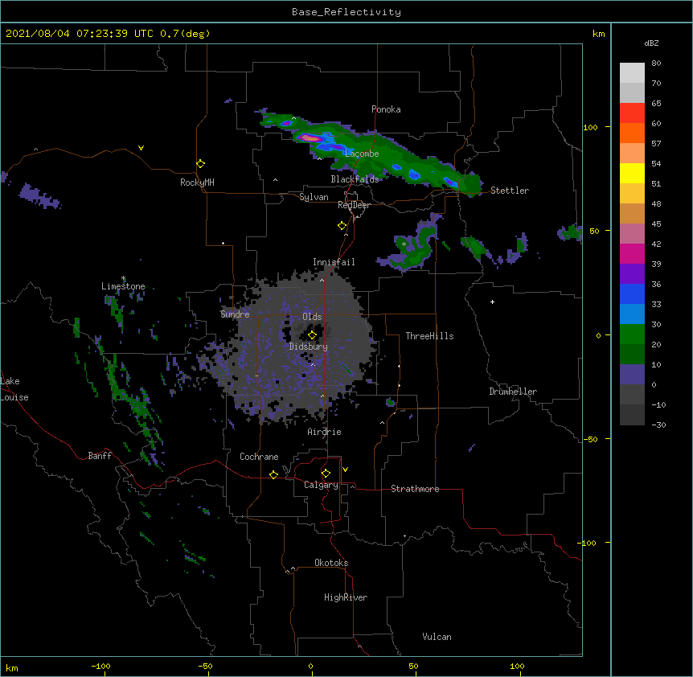Click the RockyMH label
Screen dimensions: 693x677
pos(197,183)
